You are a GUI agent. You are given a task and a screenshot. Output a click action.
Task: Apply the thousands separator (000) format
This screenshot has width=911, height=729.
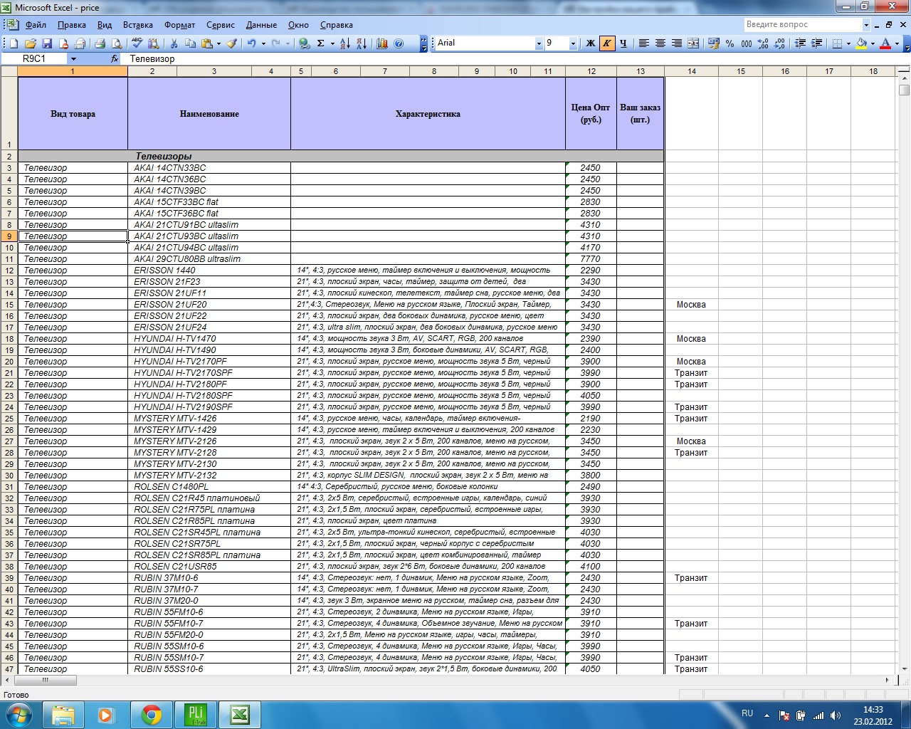coord(747,43)
